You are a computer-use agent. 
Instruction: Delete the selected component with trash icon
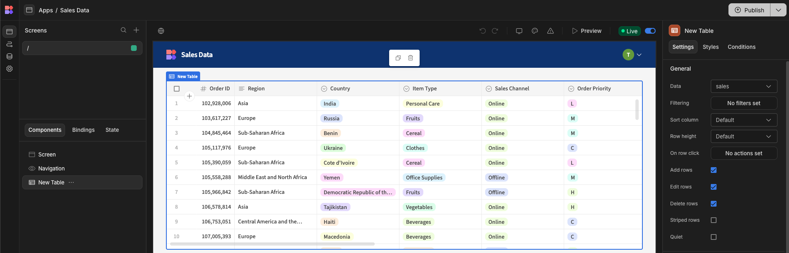(x=411, y=58)
